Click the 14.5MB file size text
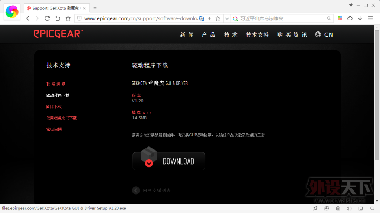This screenshot has width=380, height=213. tap(140, 118)
